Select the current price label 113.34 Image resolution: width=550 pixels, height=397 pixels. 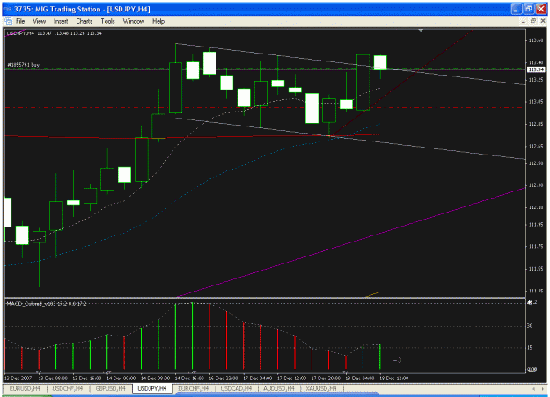click(536, 69)
